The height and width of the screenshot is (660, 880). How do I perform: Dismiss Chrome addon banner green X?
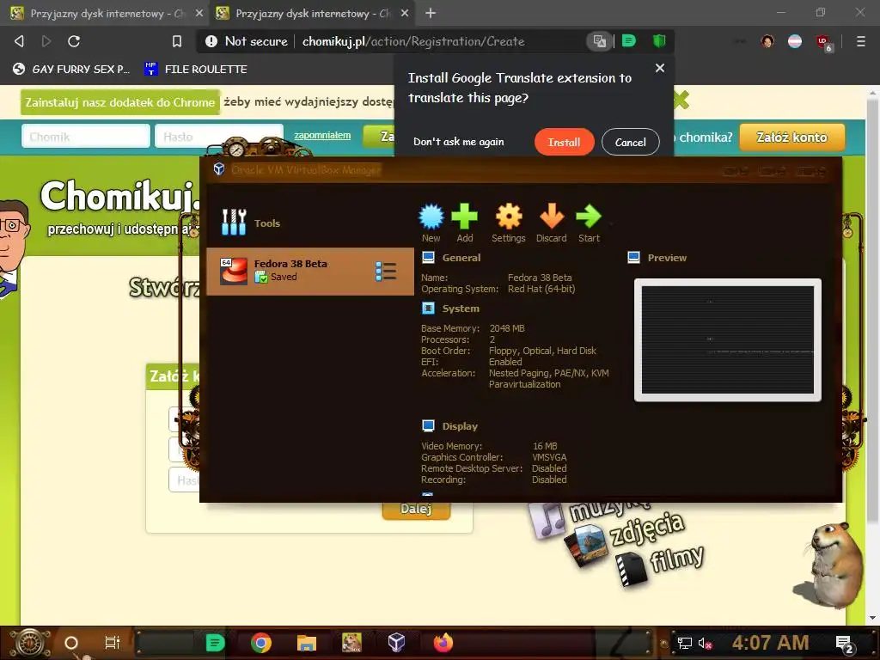click(x=681, y=101)
